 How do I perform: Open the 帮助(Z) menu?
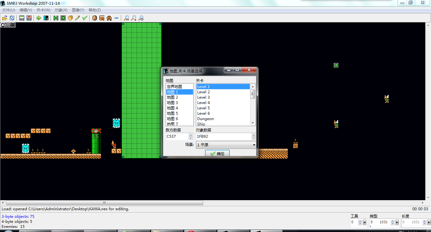[x=95, y=10]
